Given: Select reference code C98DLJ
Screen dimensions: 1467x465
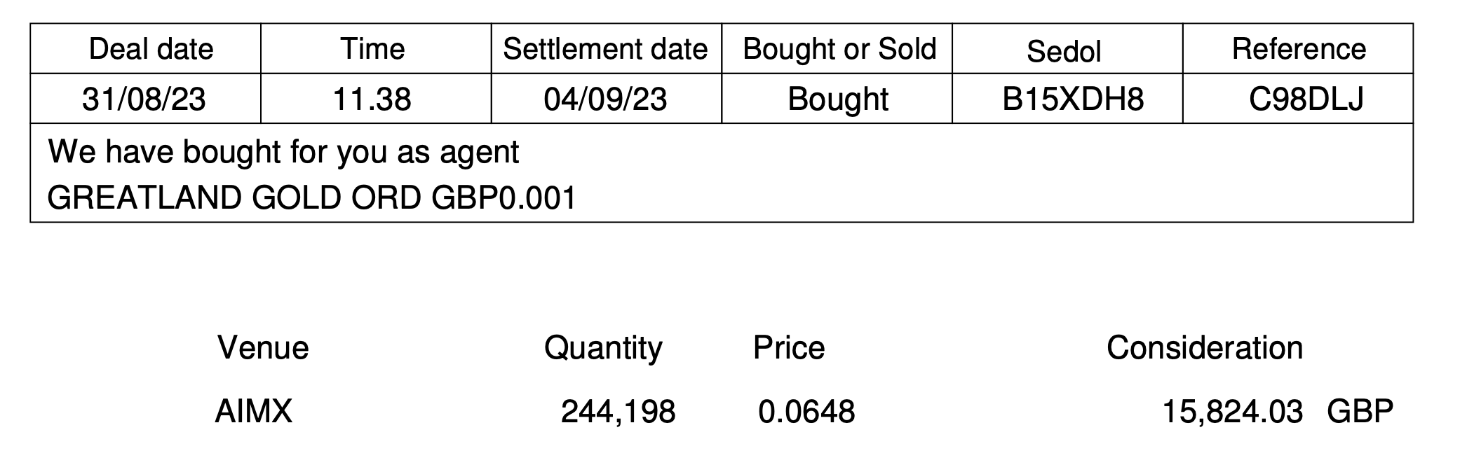Looking at the screenshot, I should coord(1298,99).
